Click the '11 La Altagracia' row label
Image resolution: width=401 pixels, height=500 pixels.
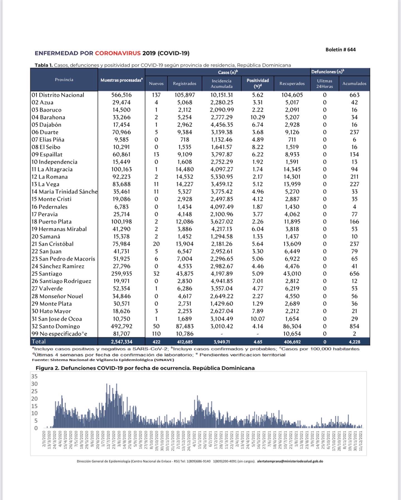pyautogui.click(x=52, y=169)
